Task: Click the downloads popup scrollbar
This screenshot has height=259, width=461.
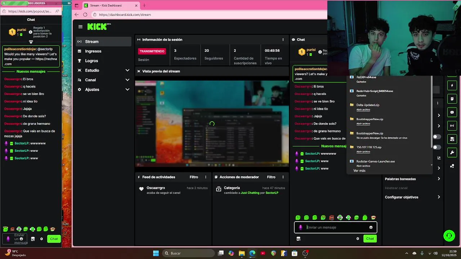Action: (x=431, y=112)
